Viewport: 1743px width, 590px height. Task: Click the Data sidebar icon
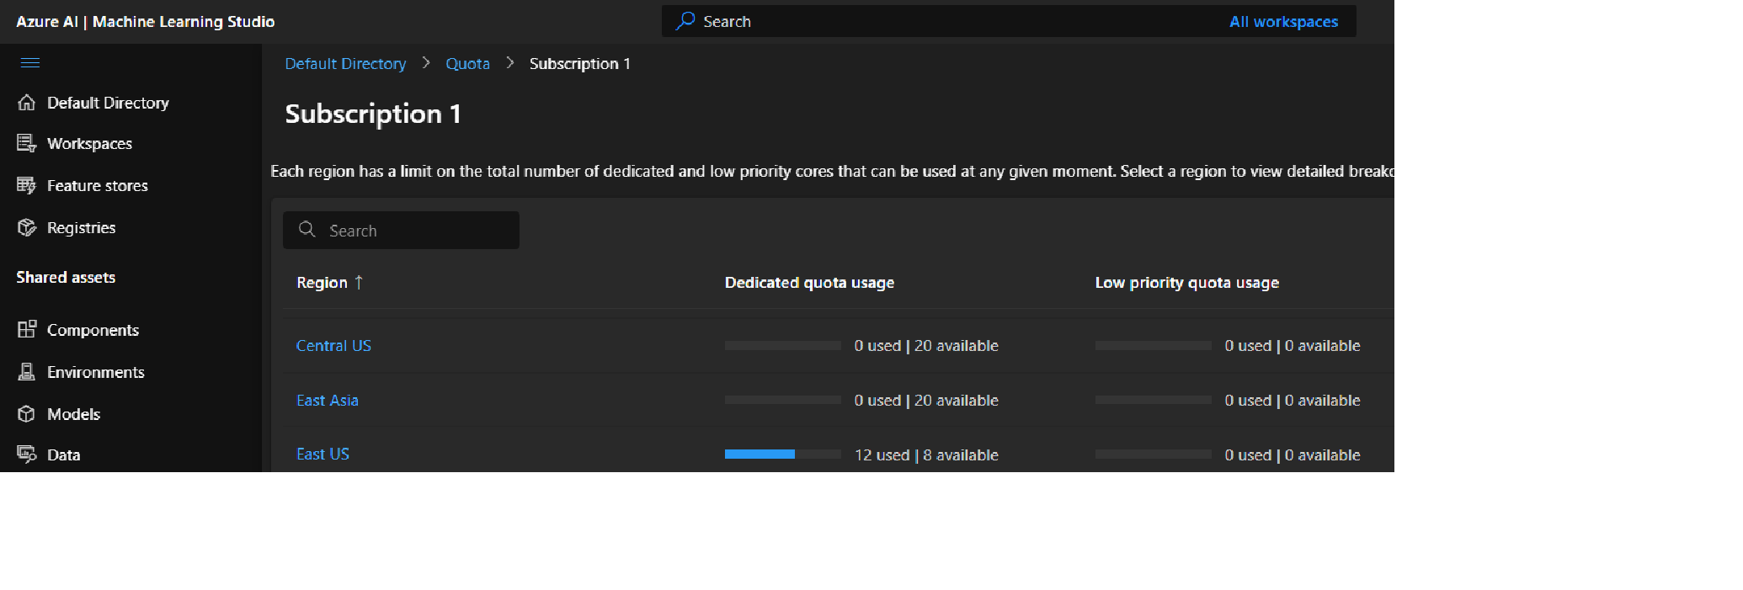coord(27,454)
